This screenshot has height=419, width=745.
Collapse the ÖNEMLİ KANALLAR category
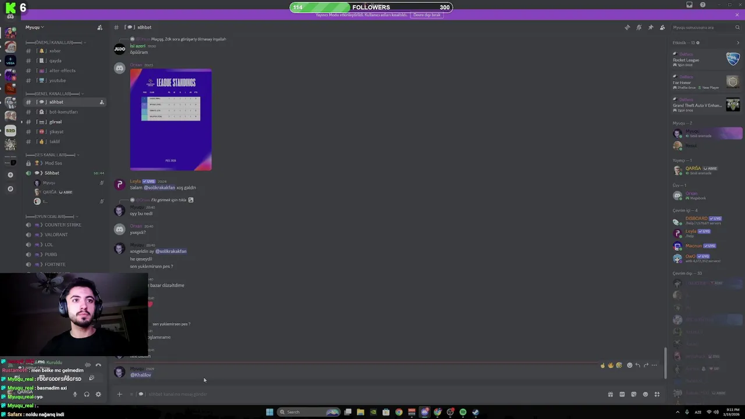point(55,42)
